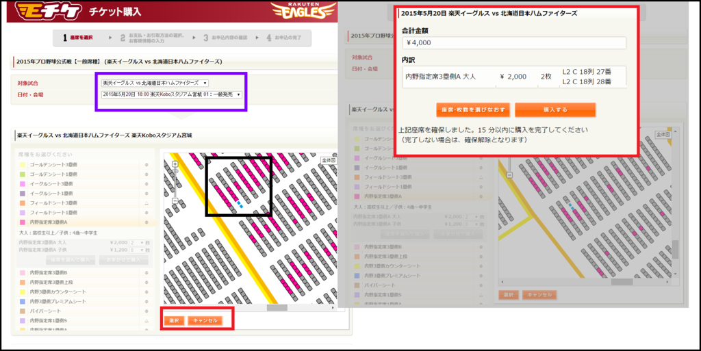Click blue swatch of 内野3塁側プレミアムシート, undimmed page
The width and height of the screenshot is (701, 351).
click(x=23, y=302)
